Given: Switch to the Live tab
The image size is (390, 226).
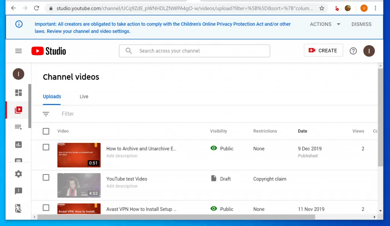Looking at the screenshot, I should [84, 96].
